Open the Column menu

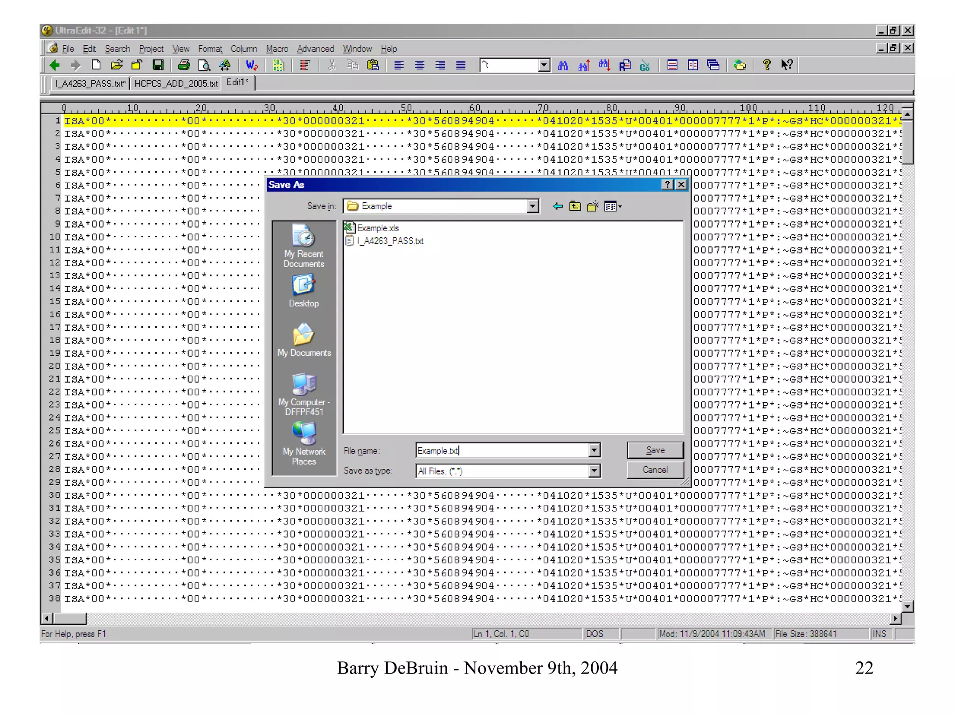[x=243, y=49]
